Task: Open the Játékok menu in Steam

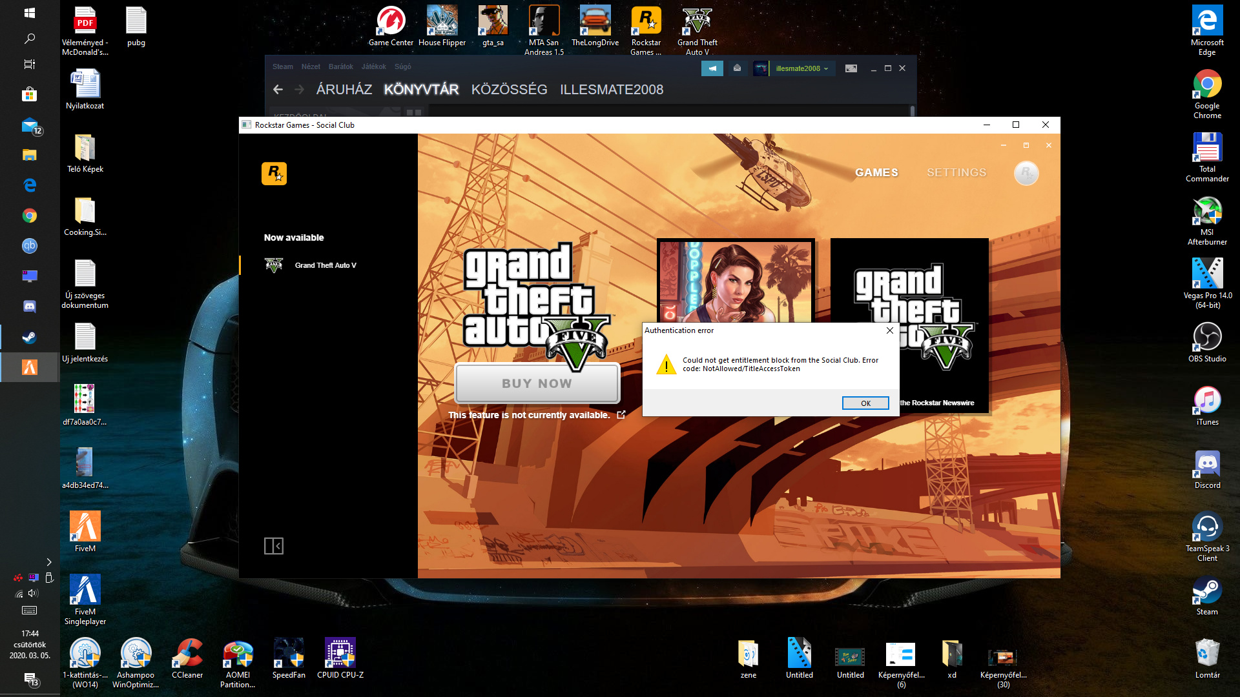Action: point(373,66)
